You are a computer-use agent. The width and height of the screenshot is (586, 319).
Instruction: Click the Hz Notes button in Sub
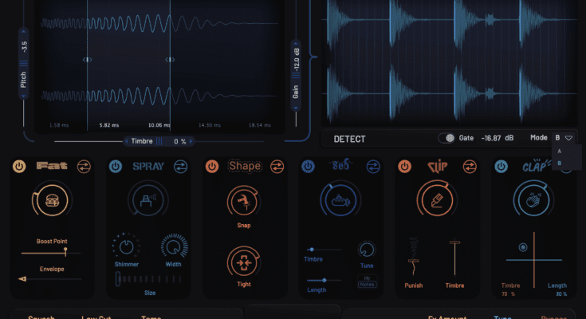[x=367, y=281]
